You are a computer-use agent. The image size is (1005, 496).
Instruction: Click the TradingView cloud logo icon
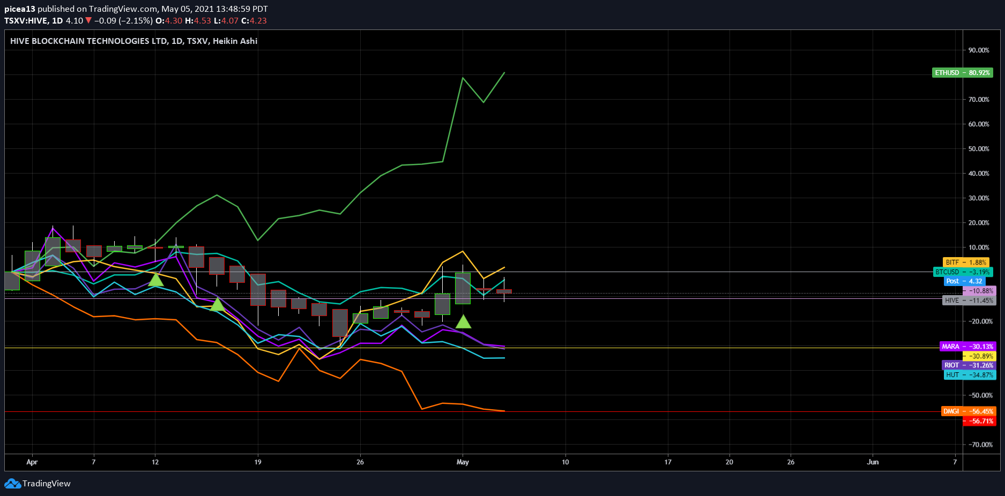pos(13,484)
